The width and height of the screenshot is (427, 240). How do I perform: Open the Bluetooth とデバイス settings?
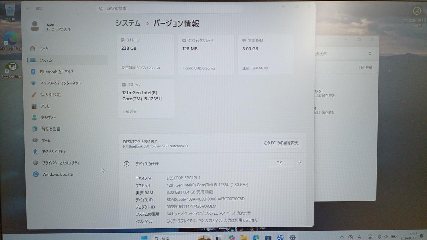[x=57, y=72]
